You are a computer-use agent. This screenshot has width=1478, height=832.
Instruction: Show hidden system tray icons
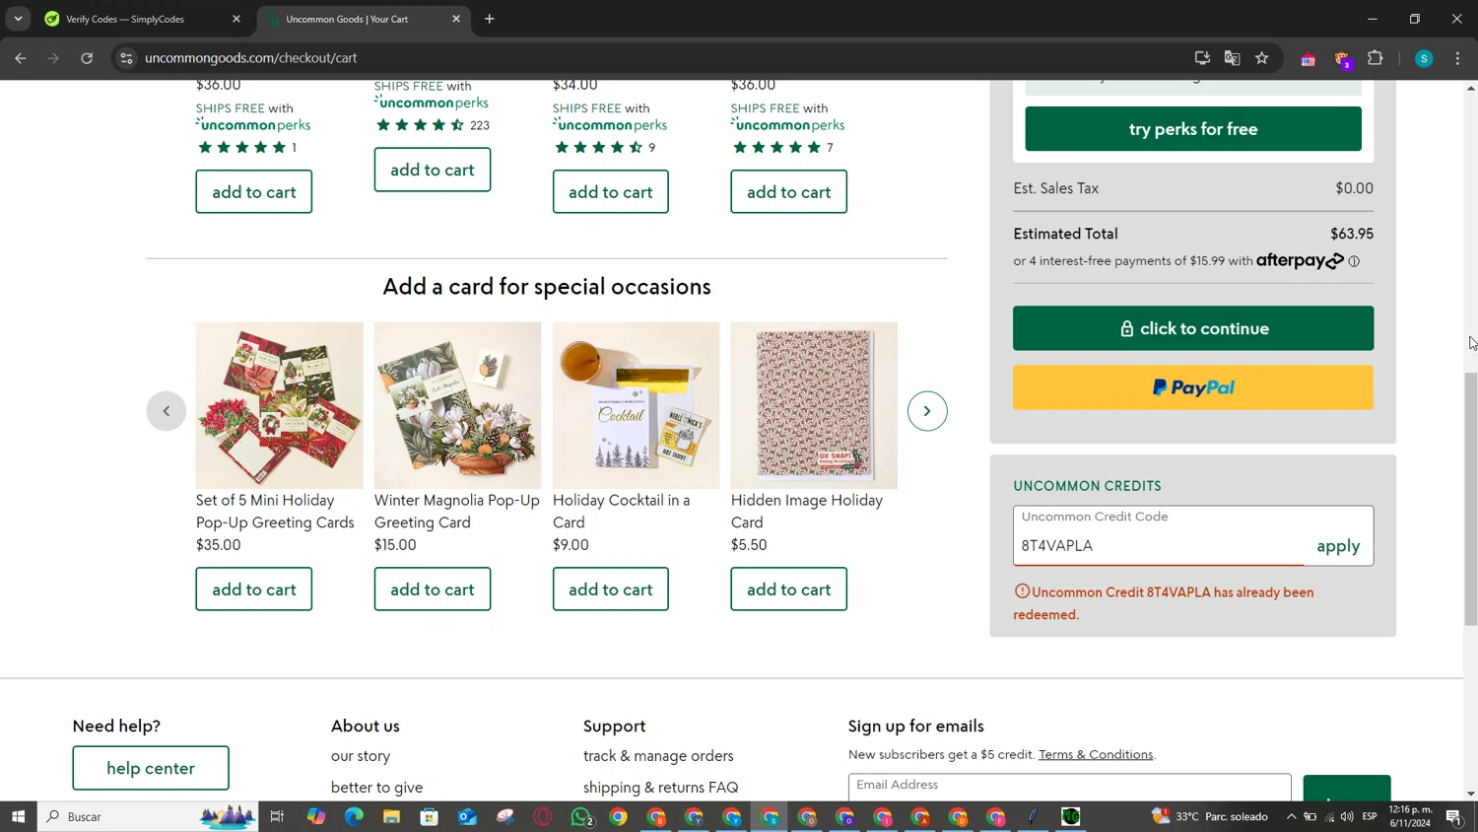tap(1291, 816)
